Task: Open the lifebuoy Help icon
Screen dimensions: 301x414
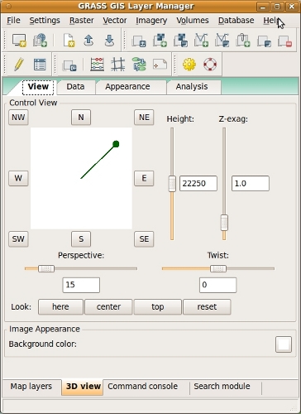Action: click(210, 65)
